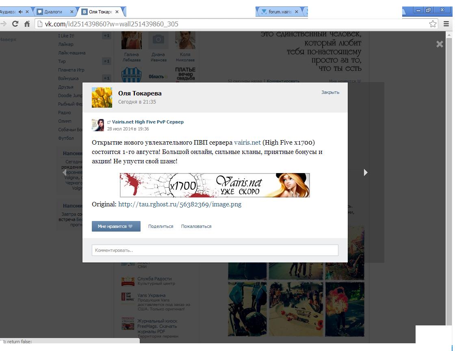Switch to the forum.vairis tab
Image resolution: width=468 pixels, height=351 pixels.
pyautogui.click(x=281, y=12)
